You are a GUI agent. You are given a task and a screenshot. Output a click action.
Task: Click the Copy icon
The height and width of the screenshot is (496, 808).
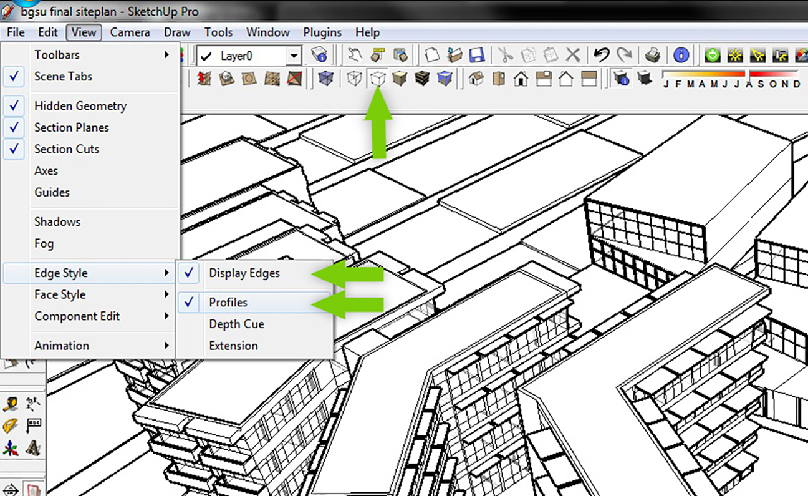tap(528, 55)
